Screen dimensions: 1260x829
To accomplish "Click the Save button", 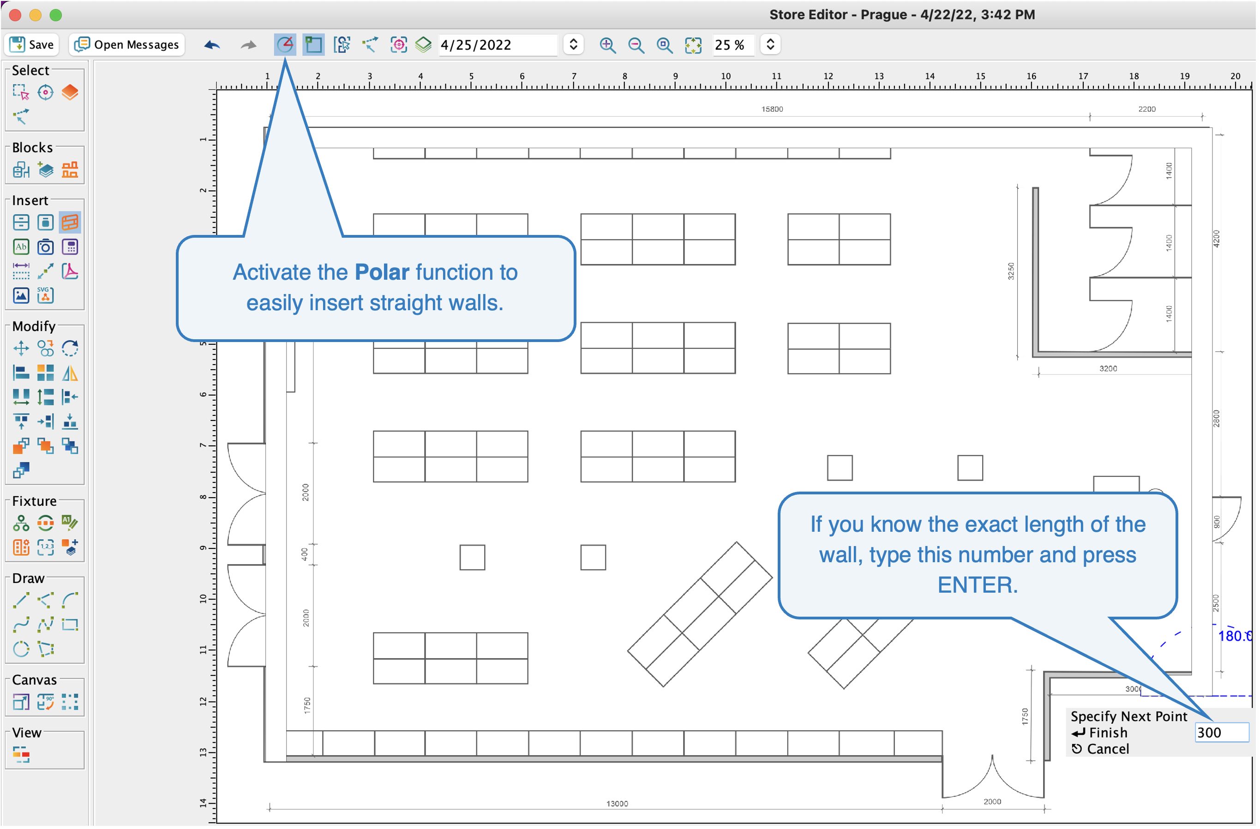I will pos(32,44).
